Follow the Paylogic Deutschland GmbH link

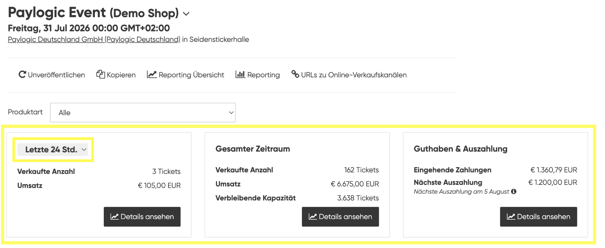click(94, 39)
